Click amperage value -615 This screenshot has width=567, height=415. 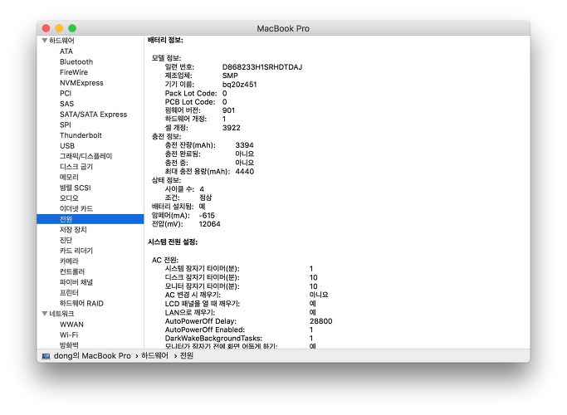pos(207,215)
